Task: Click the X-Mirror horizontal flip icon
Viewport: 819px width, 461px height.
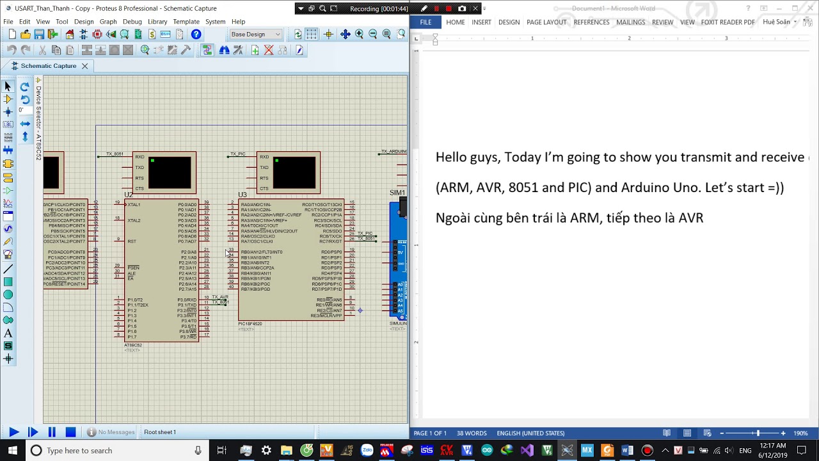Action: click(x=25, y=124)
